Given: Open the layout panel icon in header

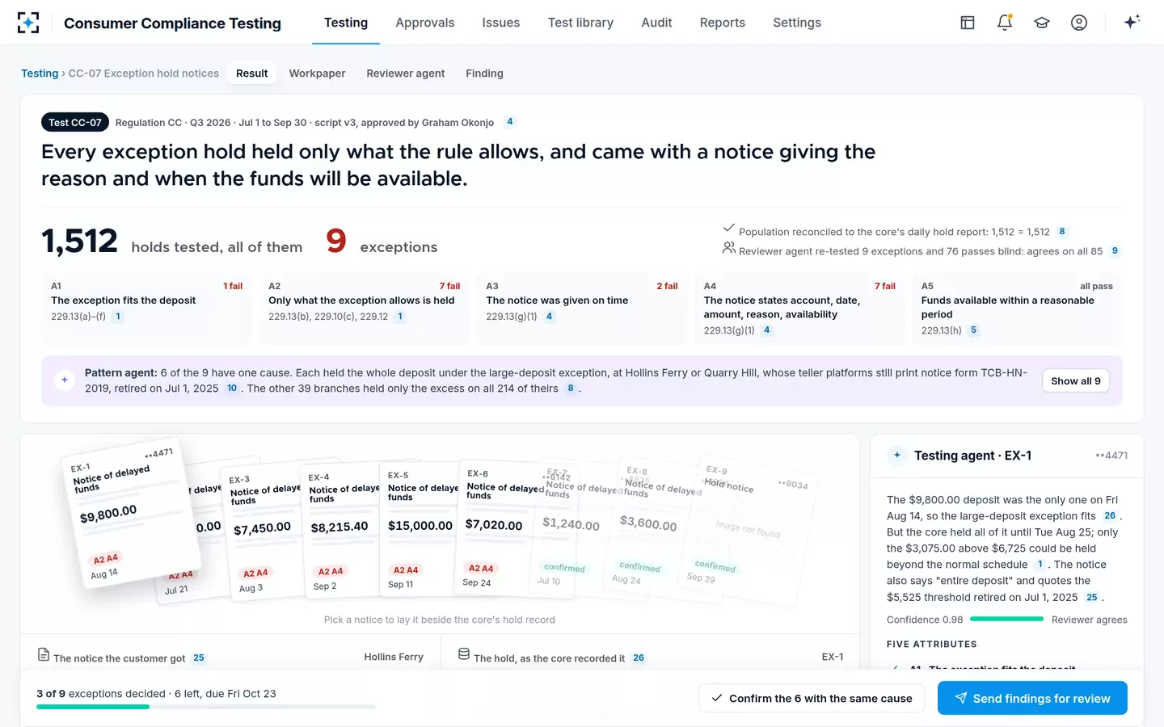Looking at the screenshot, I should point(968,23).
